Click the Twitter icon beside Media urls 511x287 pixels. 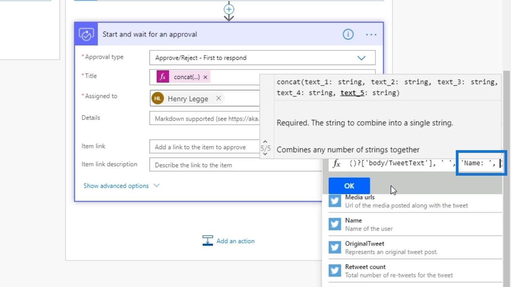click(x=335, y=201)
